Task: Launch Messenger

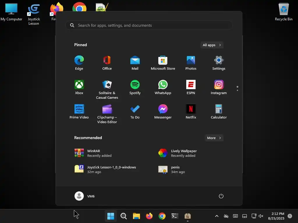Action: [x=163, y=112]
